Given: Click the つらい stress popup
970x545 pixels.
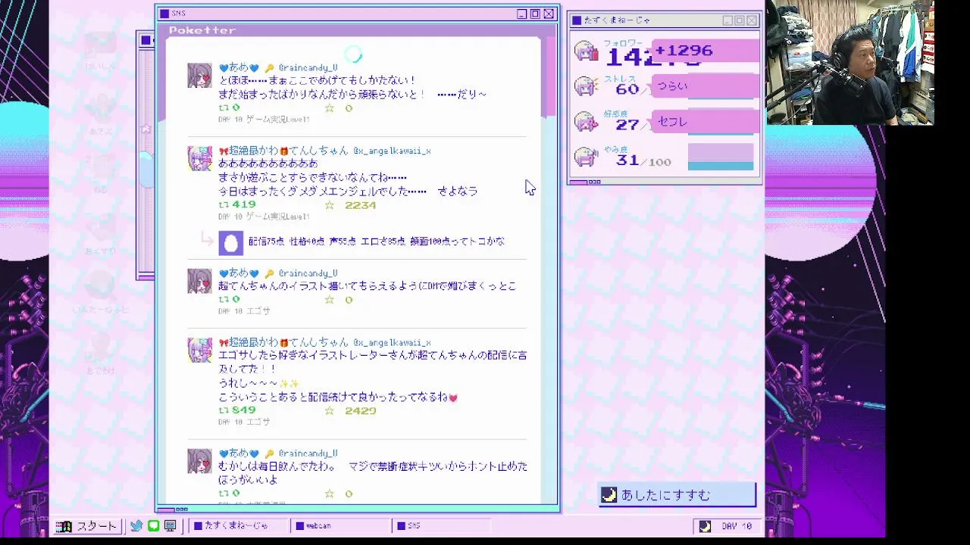Looking at the screenshot, I should coord(705,86).
